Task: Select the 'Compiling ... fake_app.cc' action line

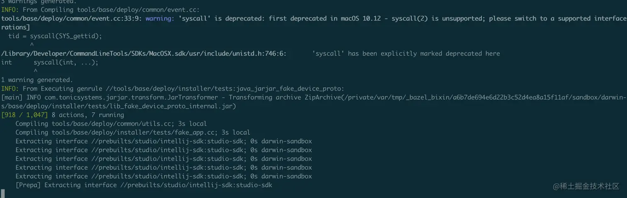Action: [x=133, y=133]
